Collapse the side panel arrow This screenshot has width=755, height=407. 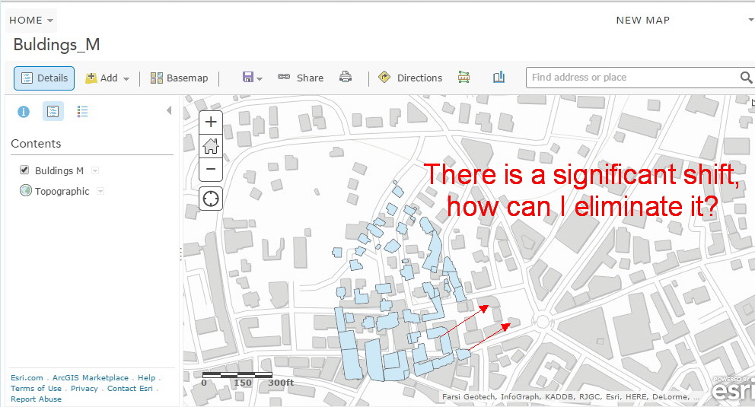(x=169, y=110)
